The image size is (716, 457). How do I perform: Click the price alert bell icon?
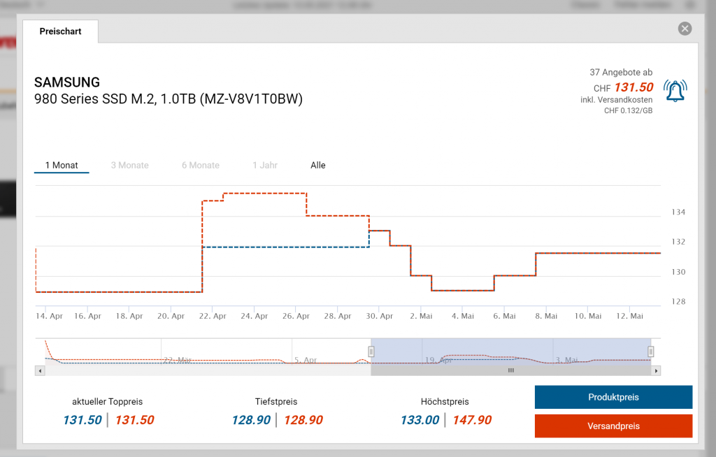pyautogui.click(x=675, y=92)
